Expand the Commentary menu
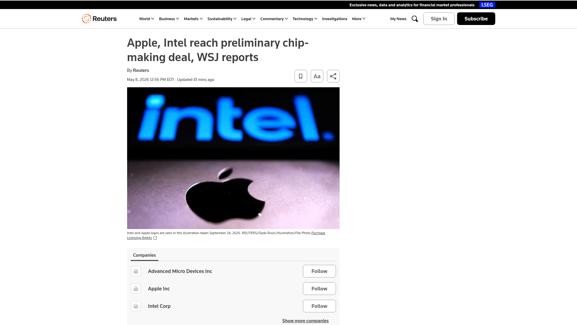The width and height of the screenshot is (577, 325). (x=274, y=19)
